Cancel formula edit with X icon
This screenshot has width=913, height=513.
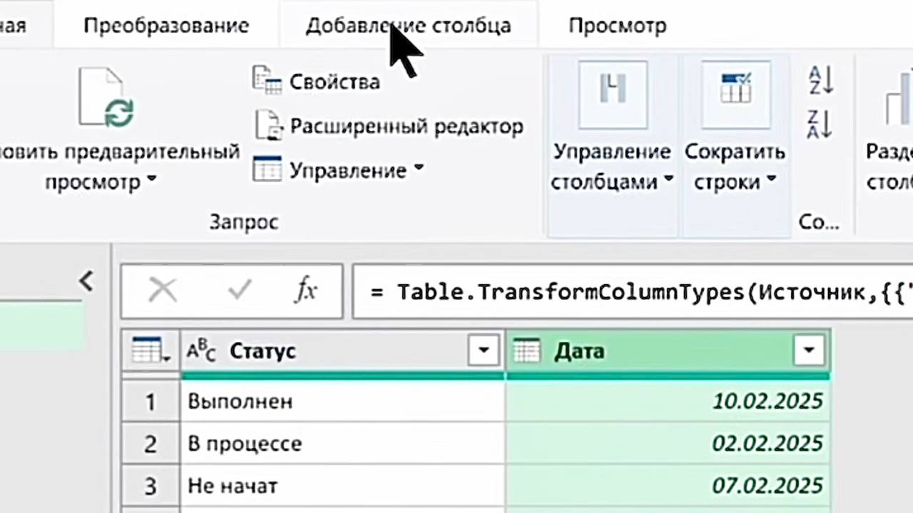pyautogui.click(x=163, y=290)
